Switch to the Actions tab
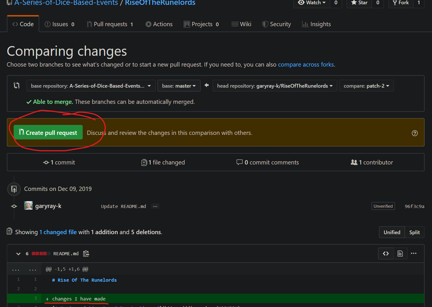 (x=159, y=24)
